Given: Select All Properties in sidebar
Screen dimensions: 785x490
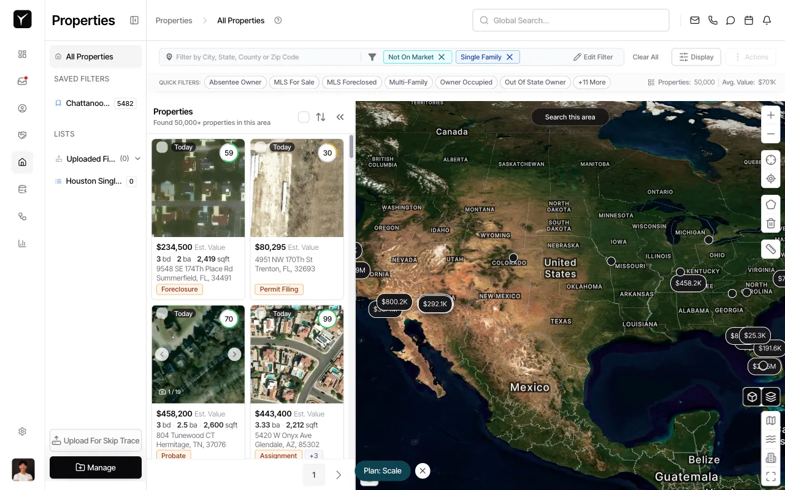Looking at the screenshot, I should tap(90, 57).
